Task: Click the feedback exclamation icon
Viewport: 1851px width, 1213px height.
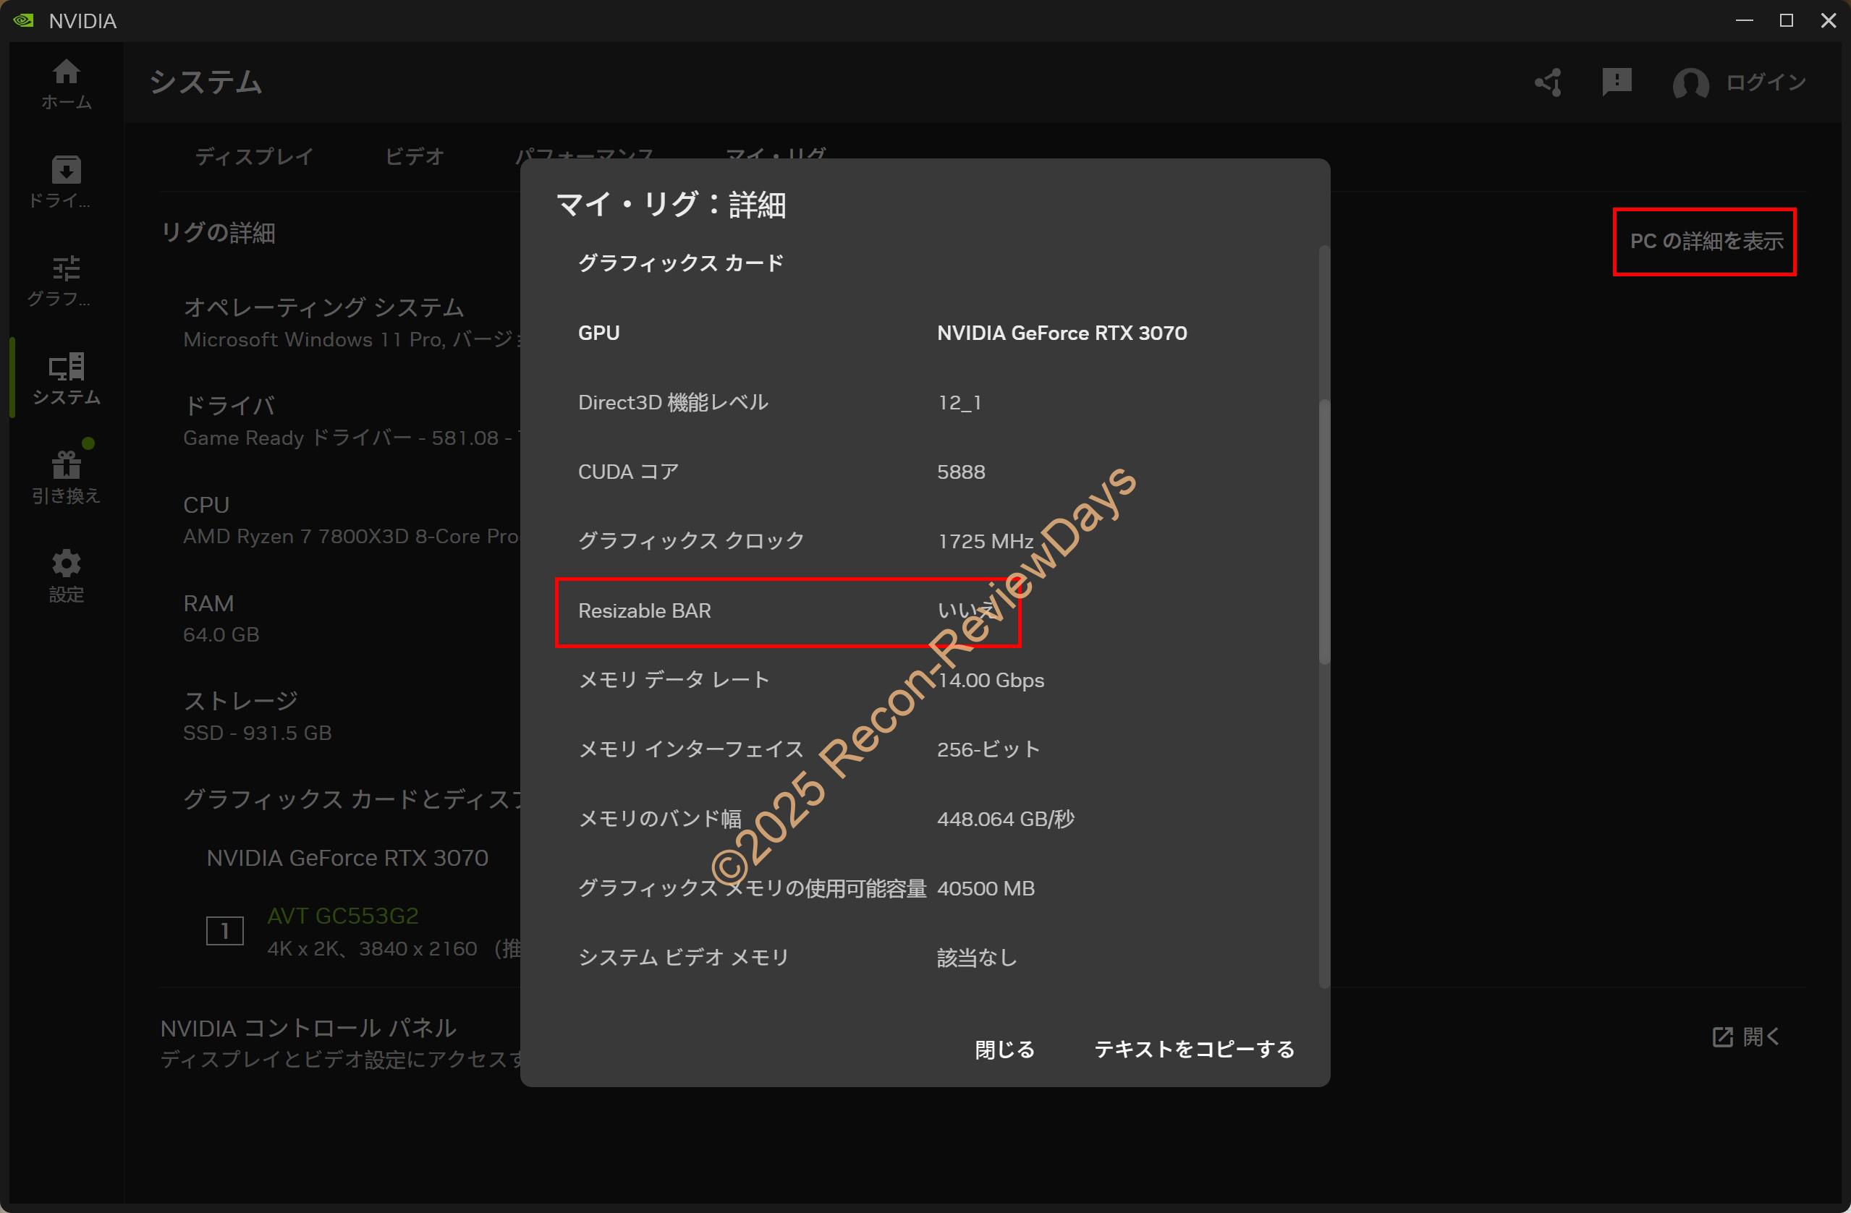Action: (x=1616, y=82)
